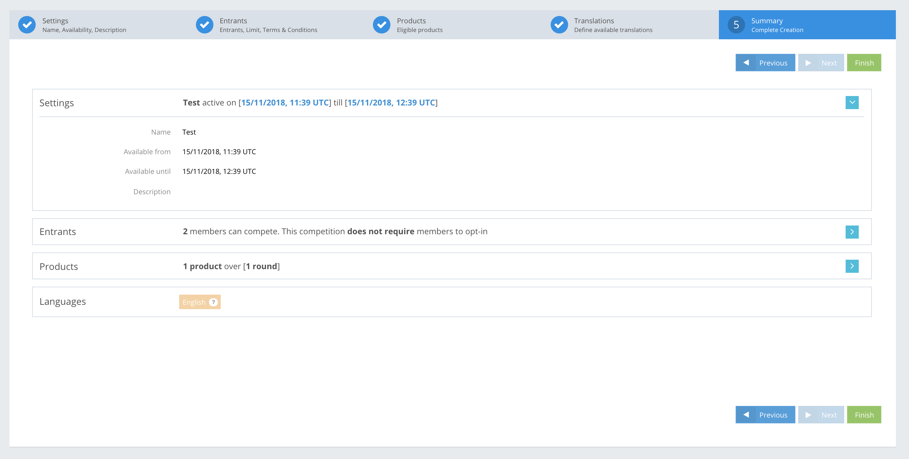Click the Available until label
This screenshot has width=909, height=459.
(x=148, y=171)
